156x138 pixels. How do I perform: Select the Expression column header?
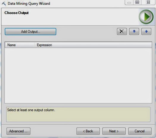pyautogui.click(x=93, y=45)
